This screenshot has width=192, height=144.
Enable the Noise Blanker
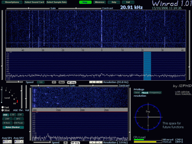(13, 127)
